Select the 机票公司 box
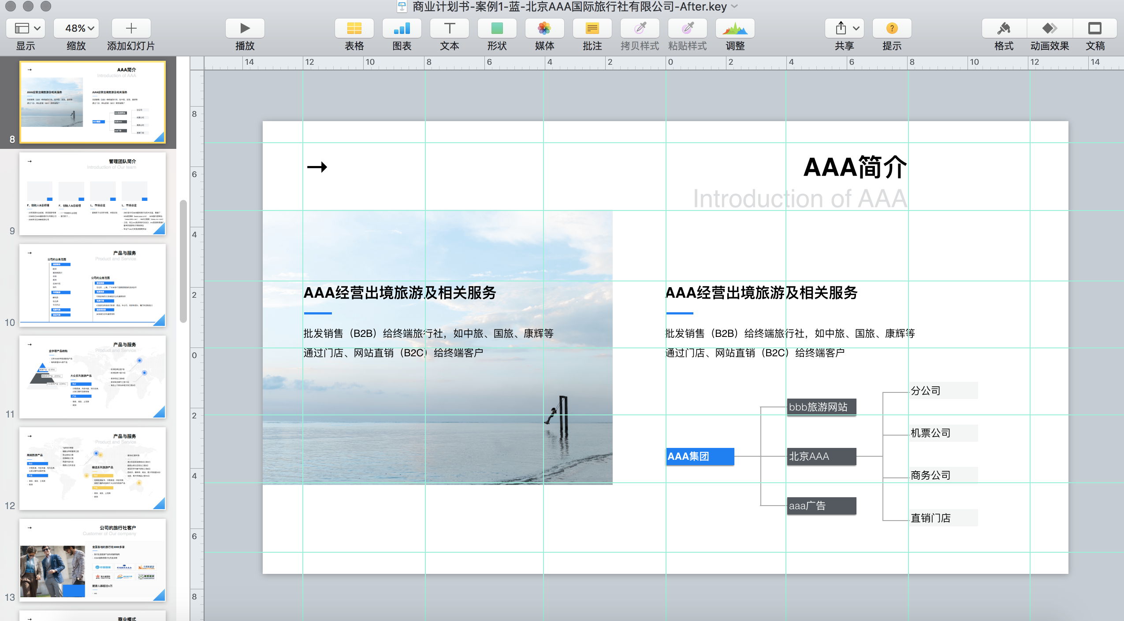This screenshot has height=621, width=1124. (943, 433)
